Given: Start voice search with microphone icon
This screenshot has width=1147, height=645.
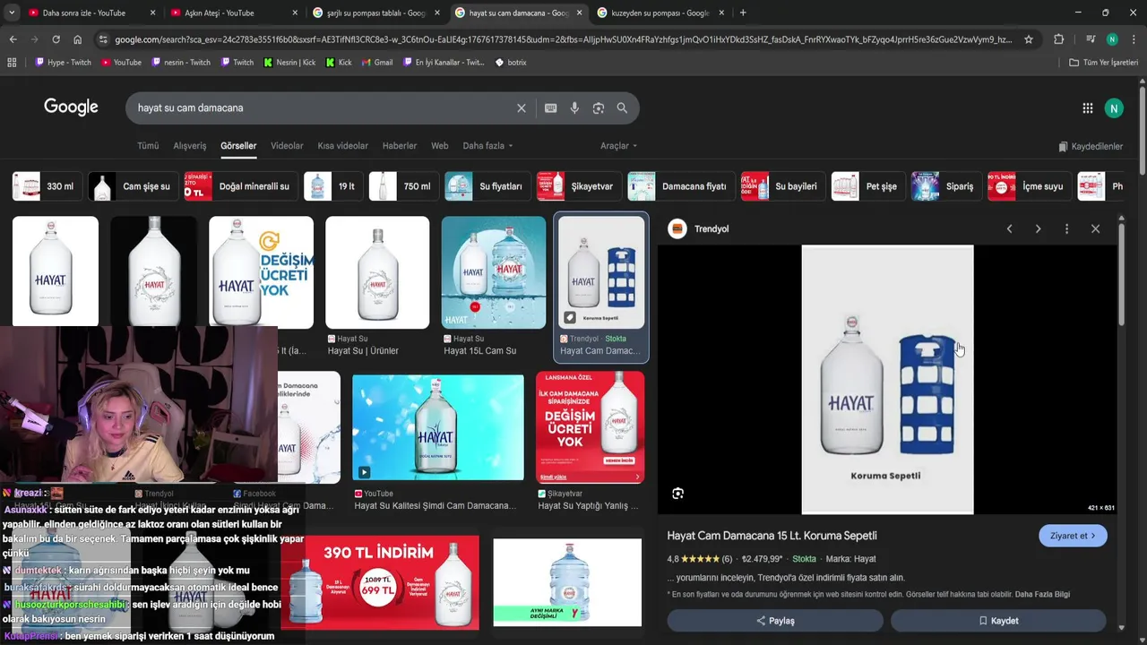Looking at the screenshot, I should [574, 108].
